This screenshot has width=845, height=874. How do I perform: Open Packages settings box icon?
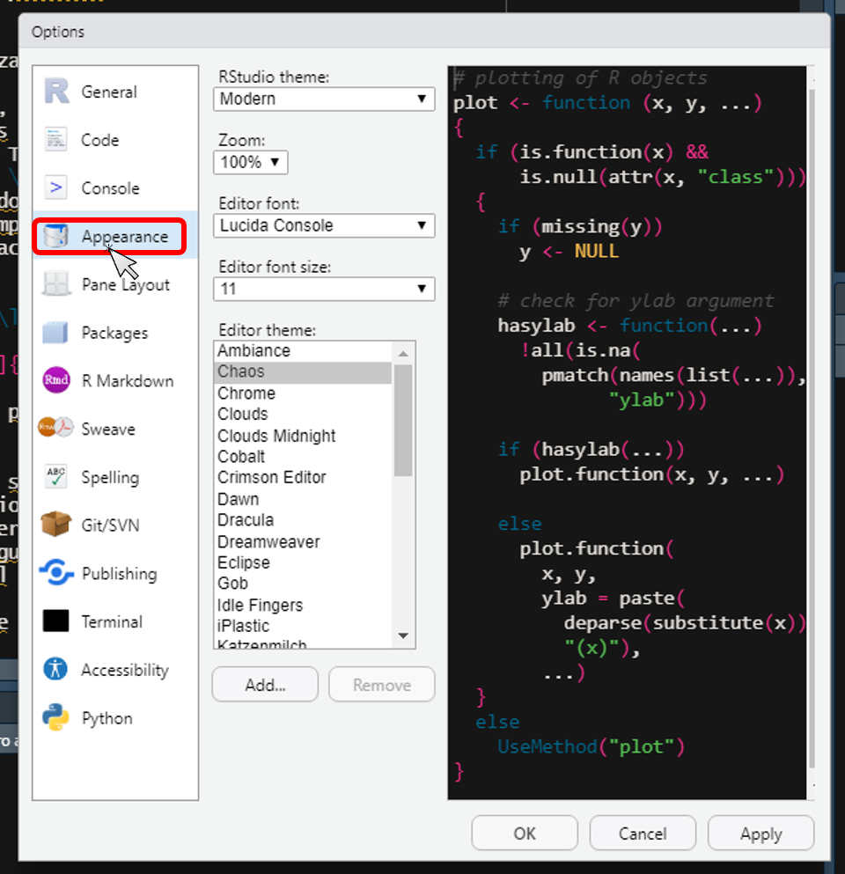coord(56,333)
